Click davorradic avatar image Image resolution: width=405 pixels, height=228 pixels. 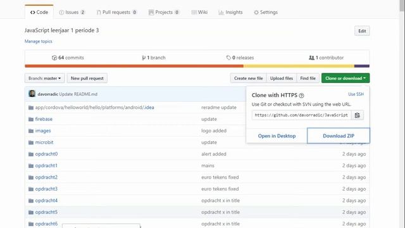32,94
